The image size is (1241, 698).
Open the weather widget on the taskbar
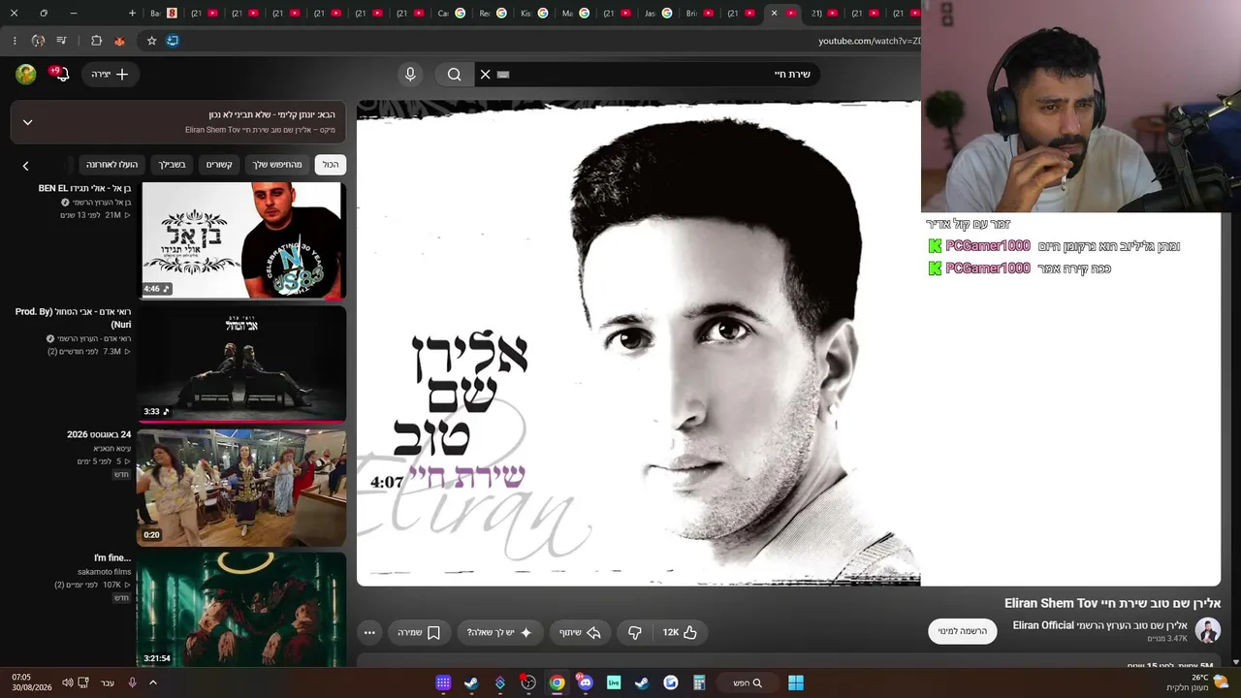pyautogui.click(x=1196, y=682)
